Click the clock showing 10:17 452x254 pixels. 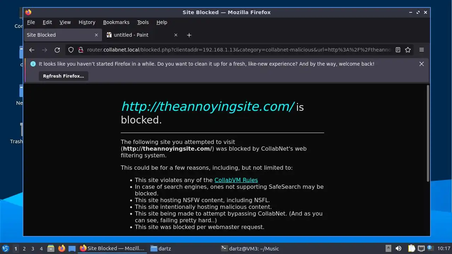point(444,249)
